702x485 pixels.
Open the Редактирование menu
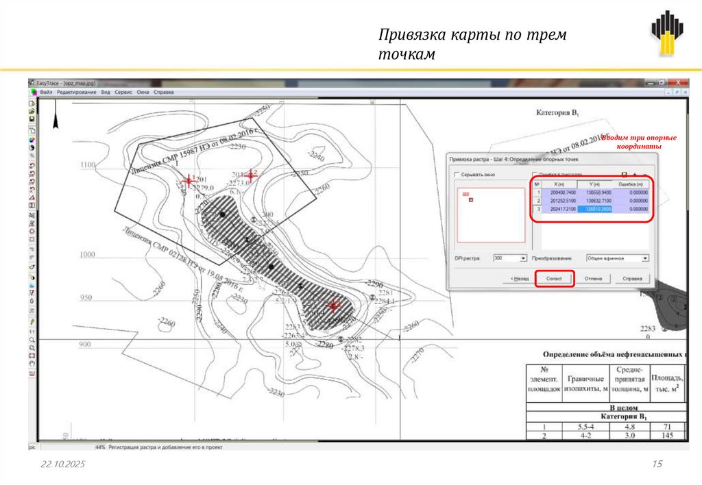point(77,92)
